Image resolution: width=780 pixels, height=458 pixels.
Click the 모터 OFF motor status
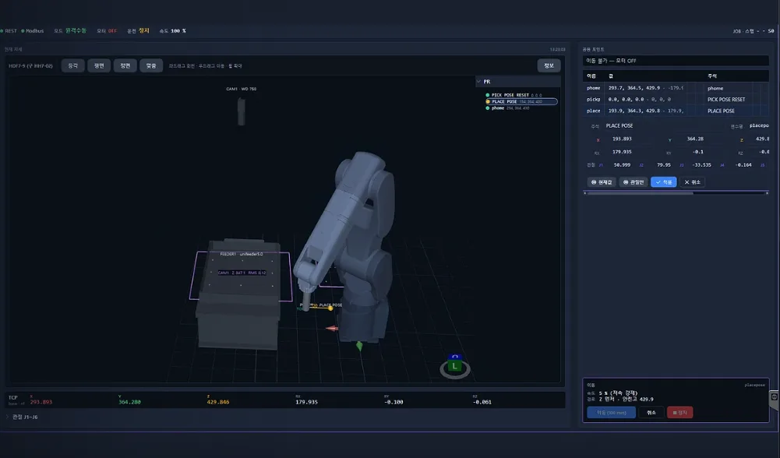(x=107, y=31)
